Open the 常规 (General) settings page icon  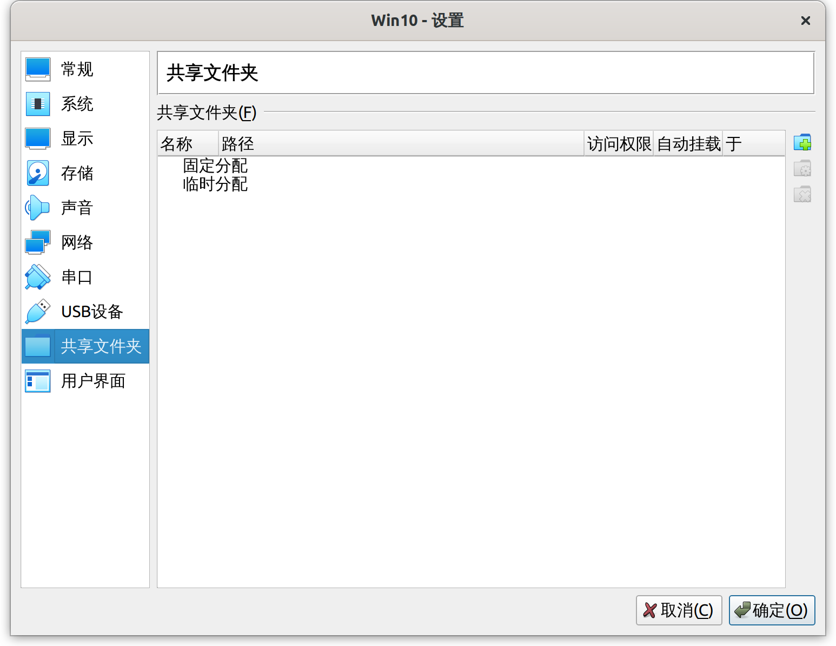(x=37, y=69)
